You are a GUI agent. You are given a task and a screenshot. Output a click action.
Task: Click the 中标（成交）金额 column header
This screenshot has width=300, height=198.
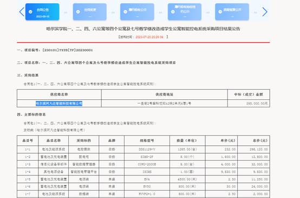tap(249, 94)
